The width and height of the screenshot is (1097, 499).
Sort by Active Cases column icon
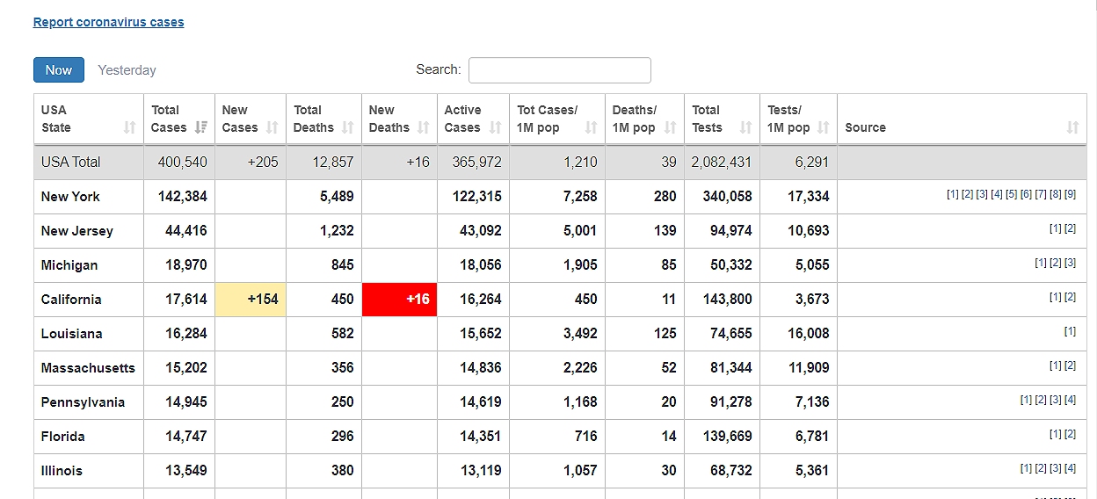(495, 128)
